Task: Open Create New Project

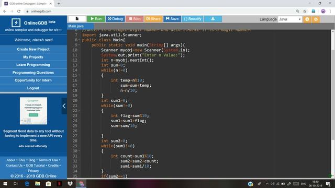Action: pyautogui.click(x=33, y=49)
